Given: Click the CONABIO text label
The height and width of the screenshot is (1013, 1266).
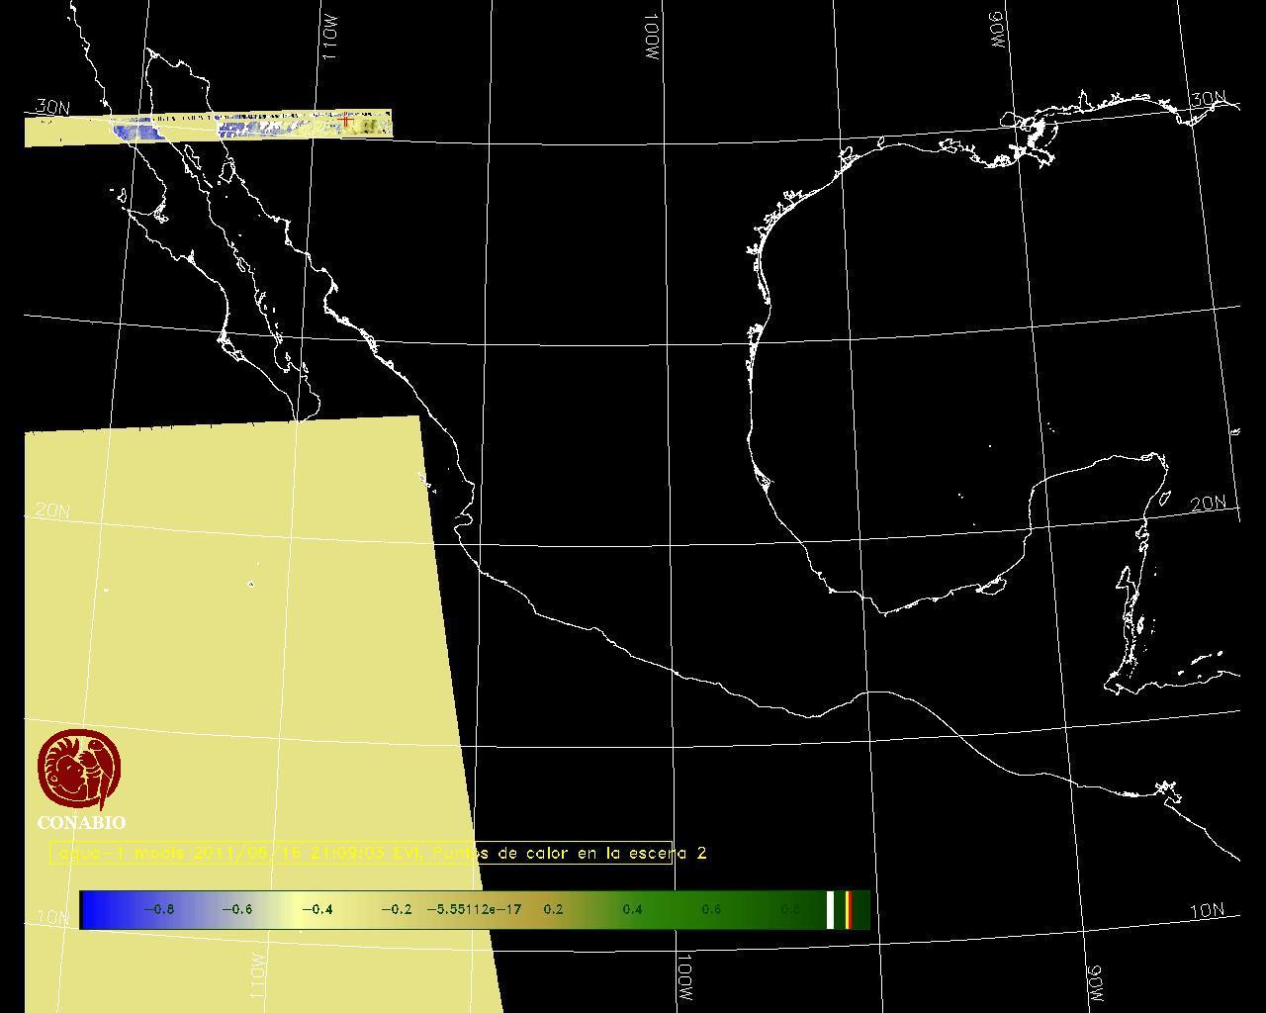Looking at the screenshot, I should pos(81,823).
